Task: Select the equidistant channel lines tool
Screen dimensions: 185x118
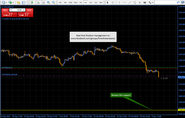Action: [x=135, y=2]
